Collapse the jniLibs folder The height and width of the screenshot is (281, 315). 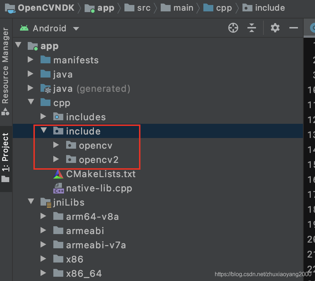coord(31,201)
